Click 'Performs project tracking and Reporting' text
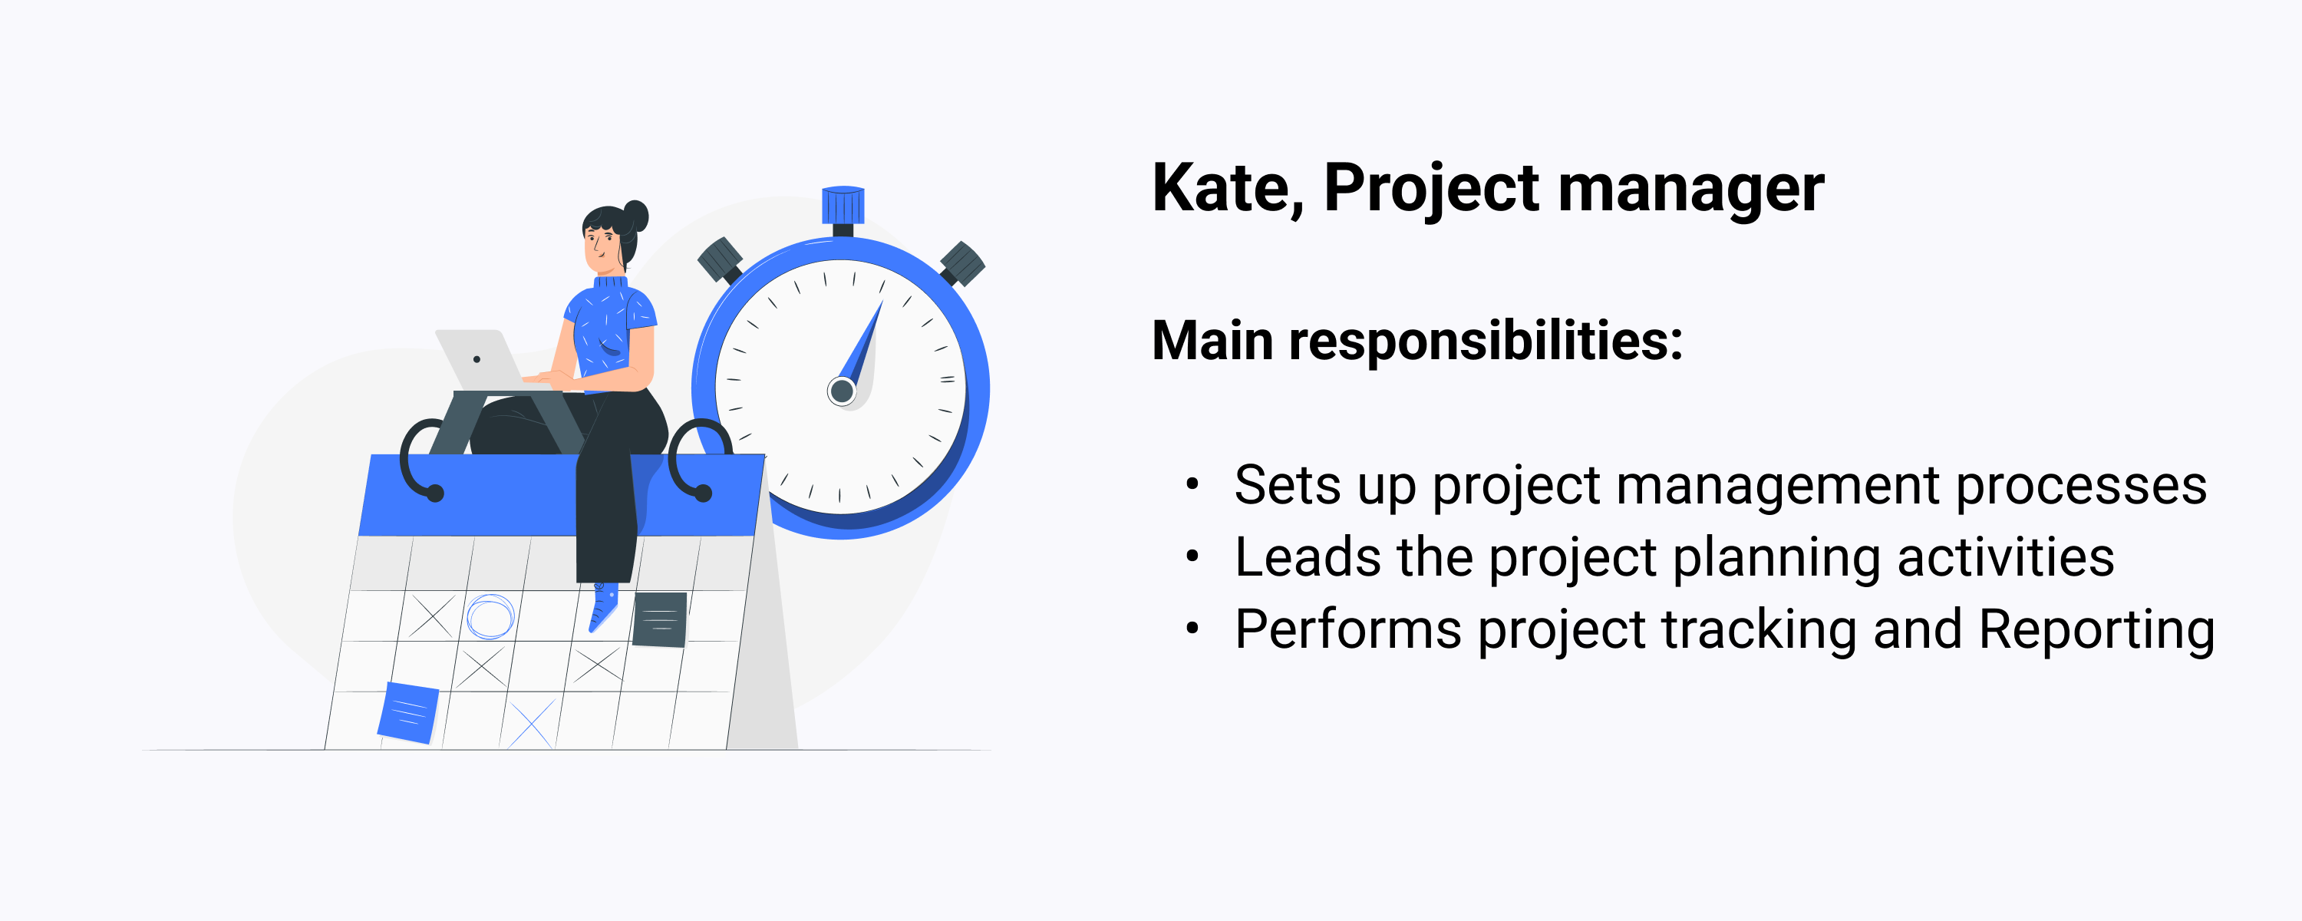The image size is (2302, 921). tap(1725, 629)
